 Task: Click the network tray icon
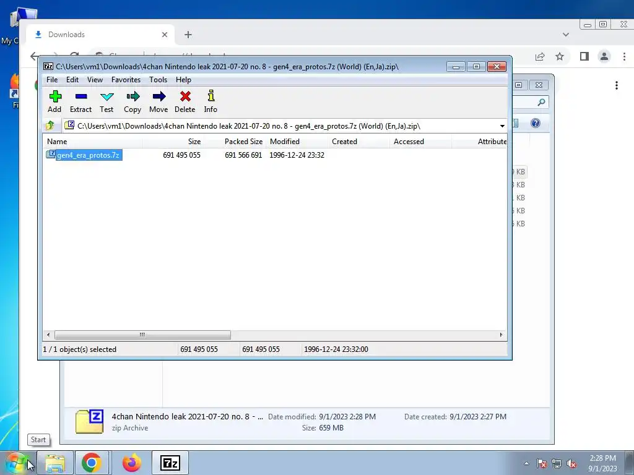pos(557,463)
